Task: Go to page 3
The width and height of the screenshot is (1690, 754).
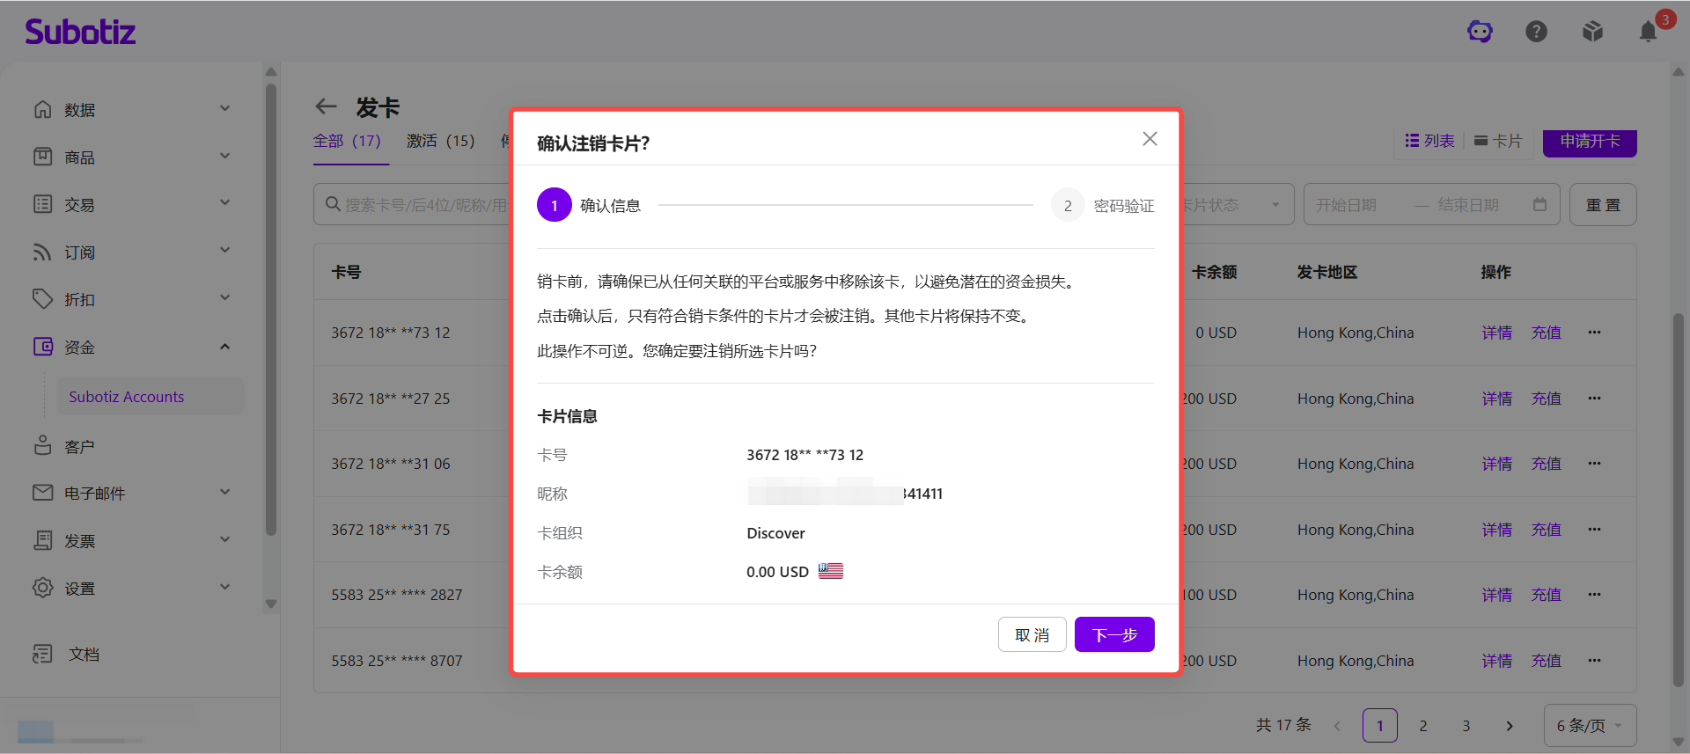Action: 1466,726
